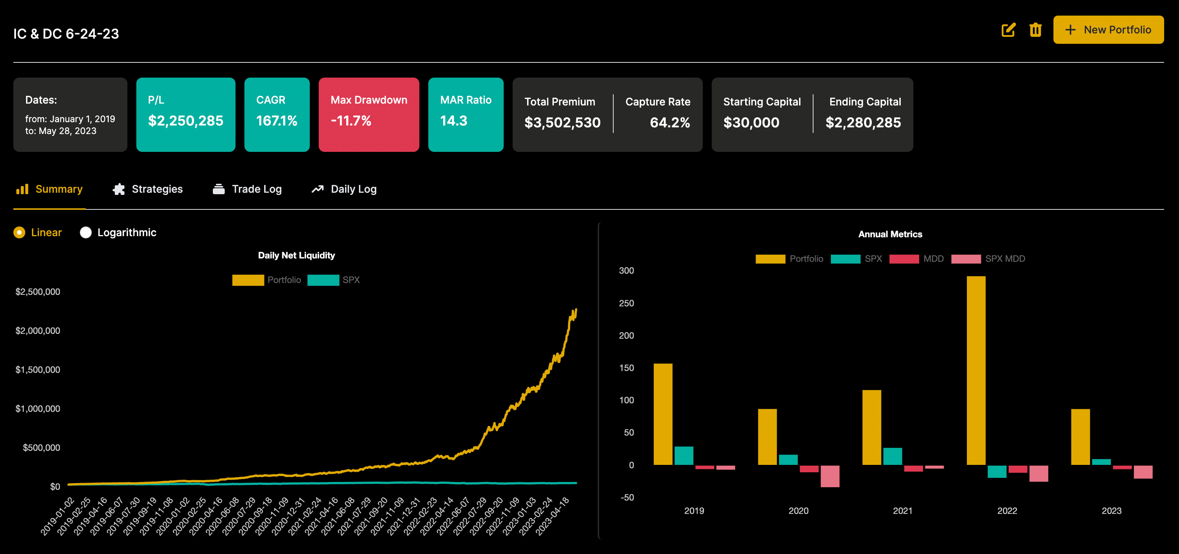Click the yellow Portfolio color swatch
This screenshot has height=554, width=1179.
(x=248, y=280)
